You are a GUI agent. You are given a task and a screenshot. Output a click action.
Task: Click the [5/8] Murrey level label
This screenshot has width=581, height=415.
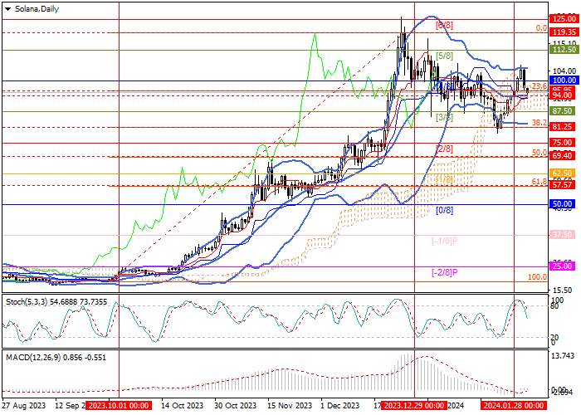point(444,56)
